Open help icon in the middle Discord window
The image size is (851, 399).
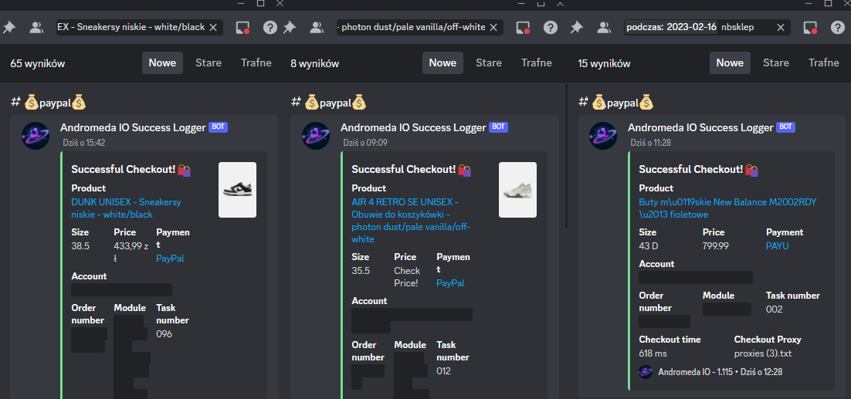click(x=551, y=27)
